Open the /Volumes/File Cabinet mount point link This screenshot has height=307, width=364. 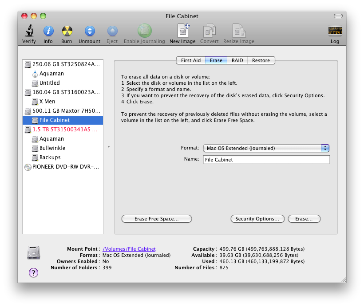[129, 249]
